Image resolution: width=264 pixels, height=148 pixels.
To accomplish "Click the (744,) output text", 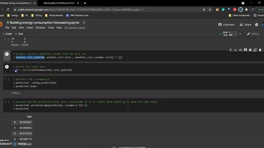I will click(16, 93).
